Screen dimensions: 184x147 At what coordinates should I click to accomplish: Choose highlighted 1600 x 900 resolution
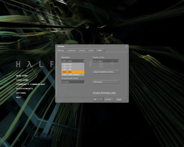73,72
